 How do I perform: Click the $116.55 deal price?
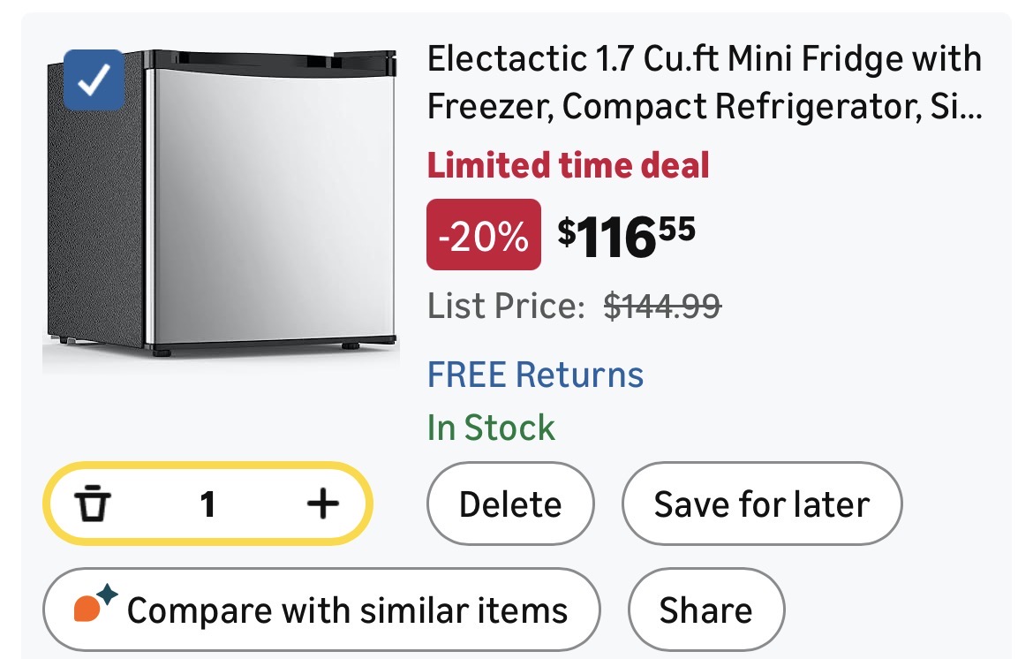(626, 236)
